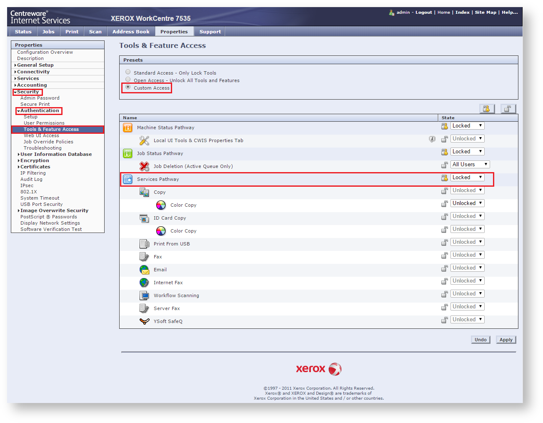543x423 pixels.
Task: Open Configuration Overview in Properties
Action: pyautogui.click(x=45, y=52)
